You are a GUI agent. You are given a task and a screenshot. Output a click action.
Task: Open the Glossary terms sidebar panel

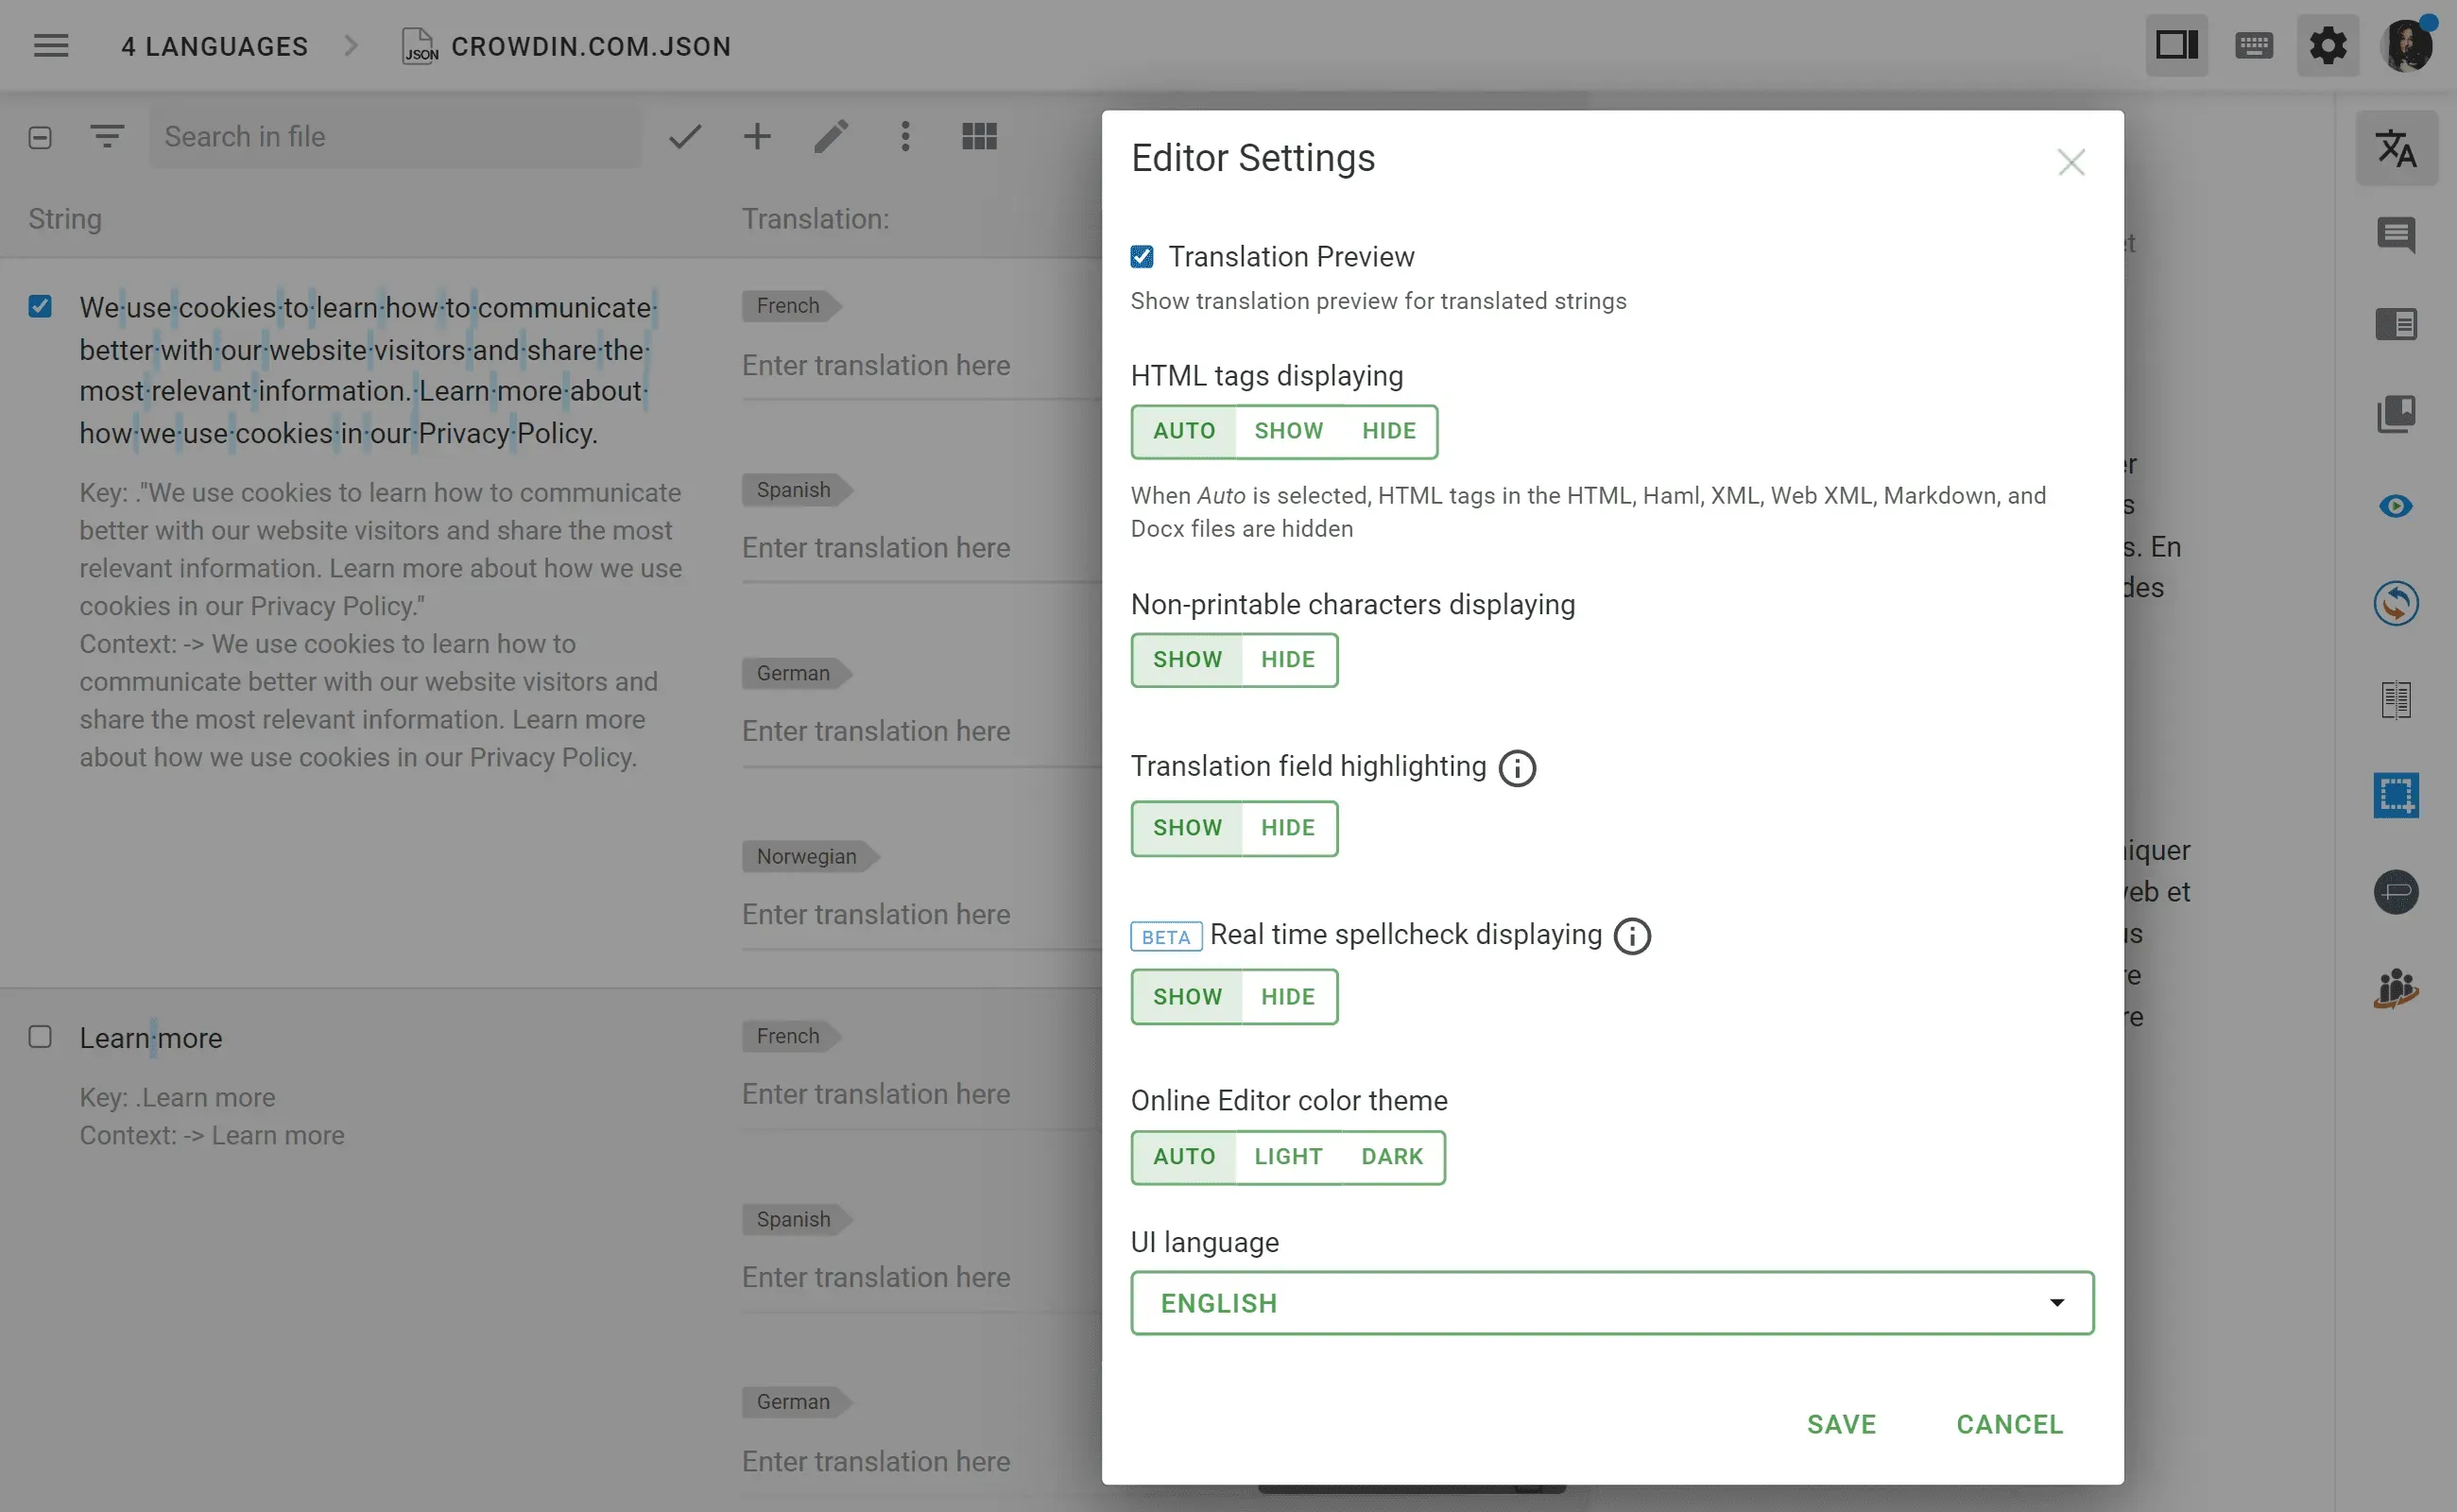click(2396, 413)
